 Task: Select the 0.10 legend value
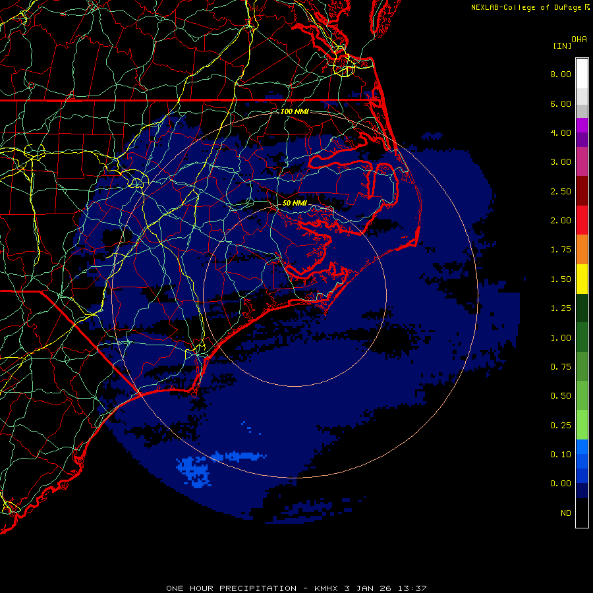(561, 455)
